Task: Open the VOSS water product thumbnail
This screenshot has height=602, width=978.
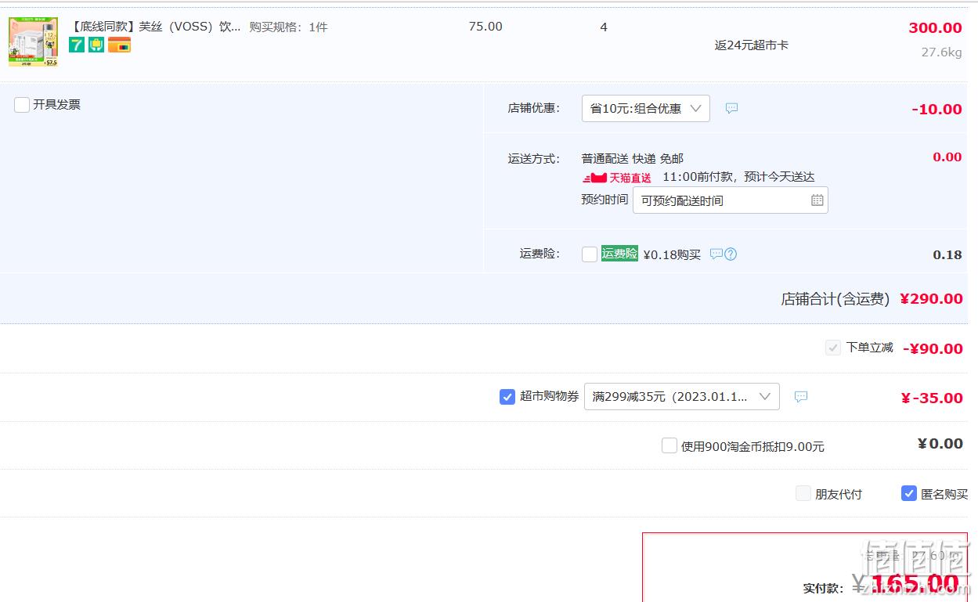Action: pyautogui.click(x=33, y=42)
